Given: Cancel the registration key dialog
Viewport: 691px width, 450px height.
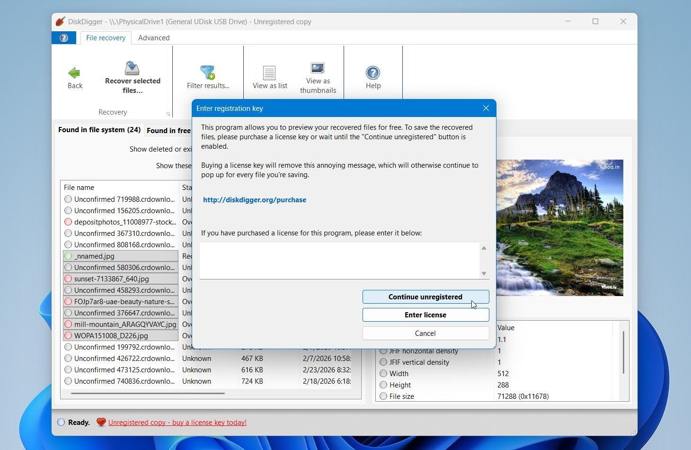Looking at the screenshot, I should 425,333.
